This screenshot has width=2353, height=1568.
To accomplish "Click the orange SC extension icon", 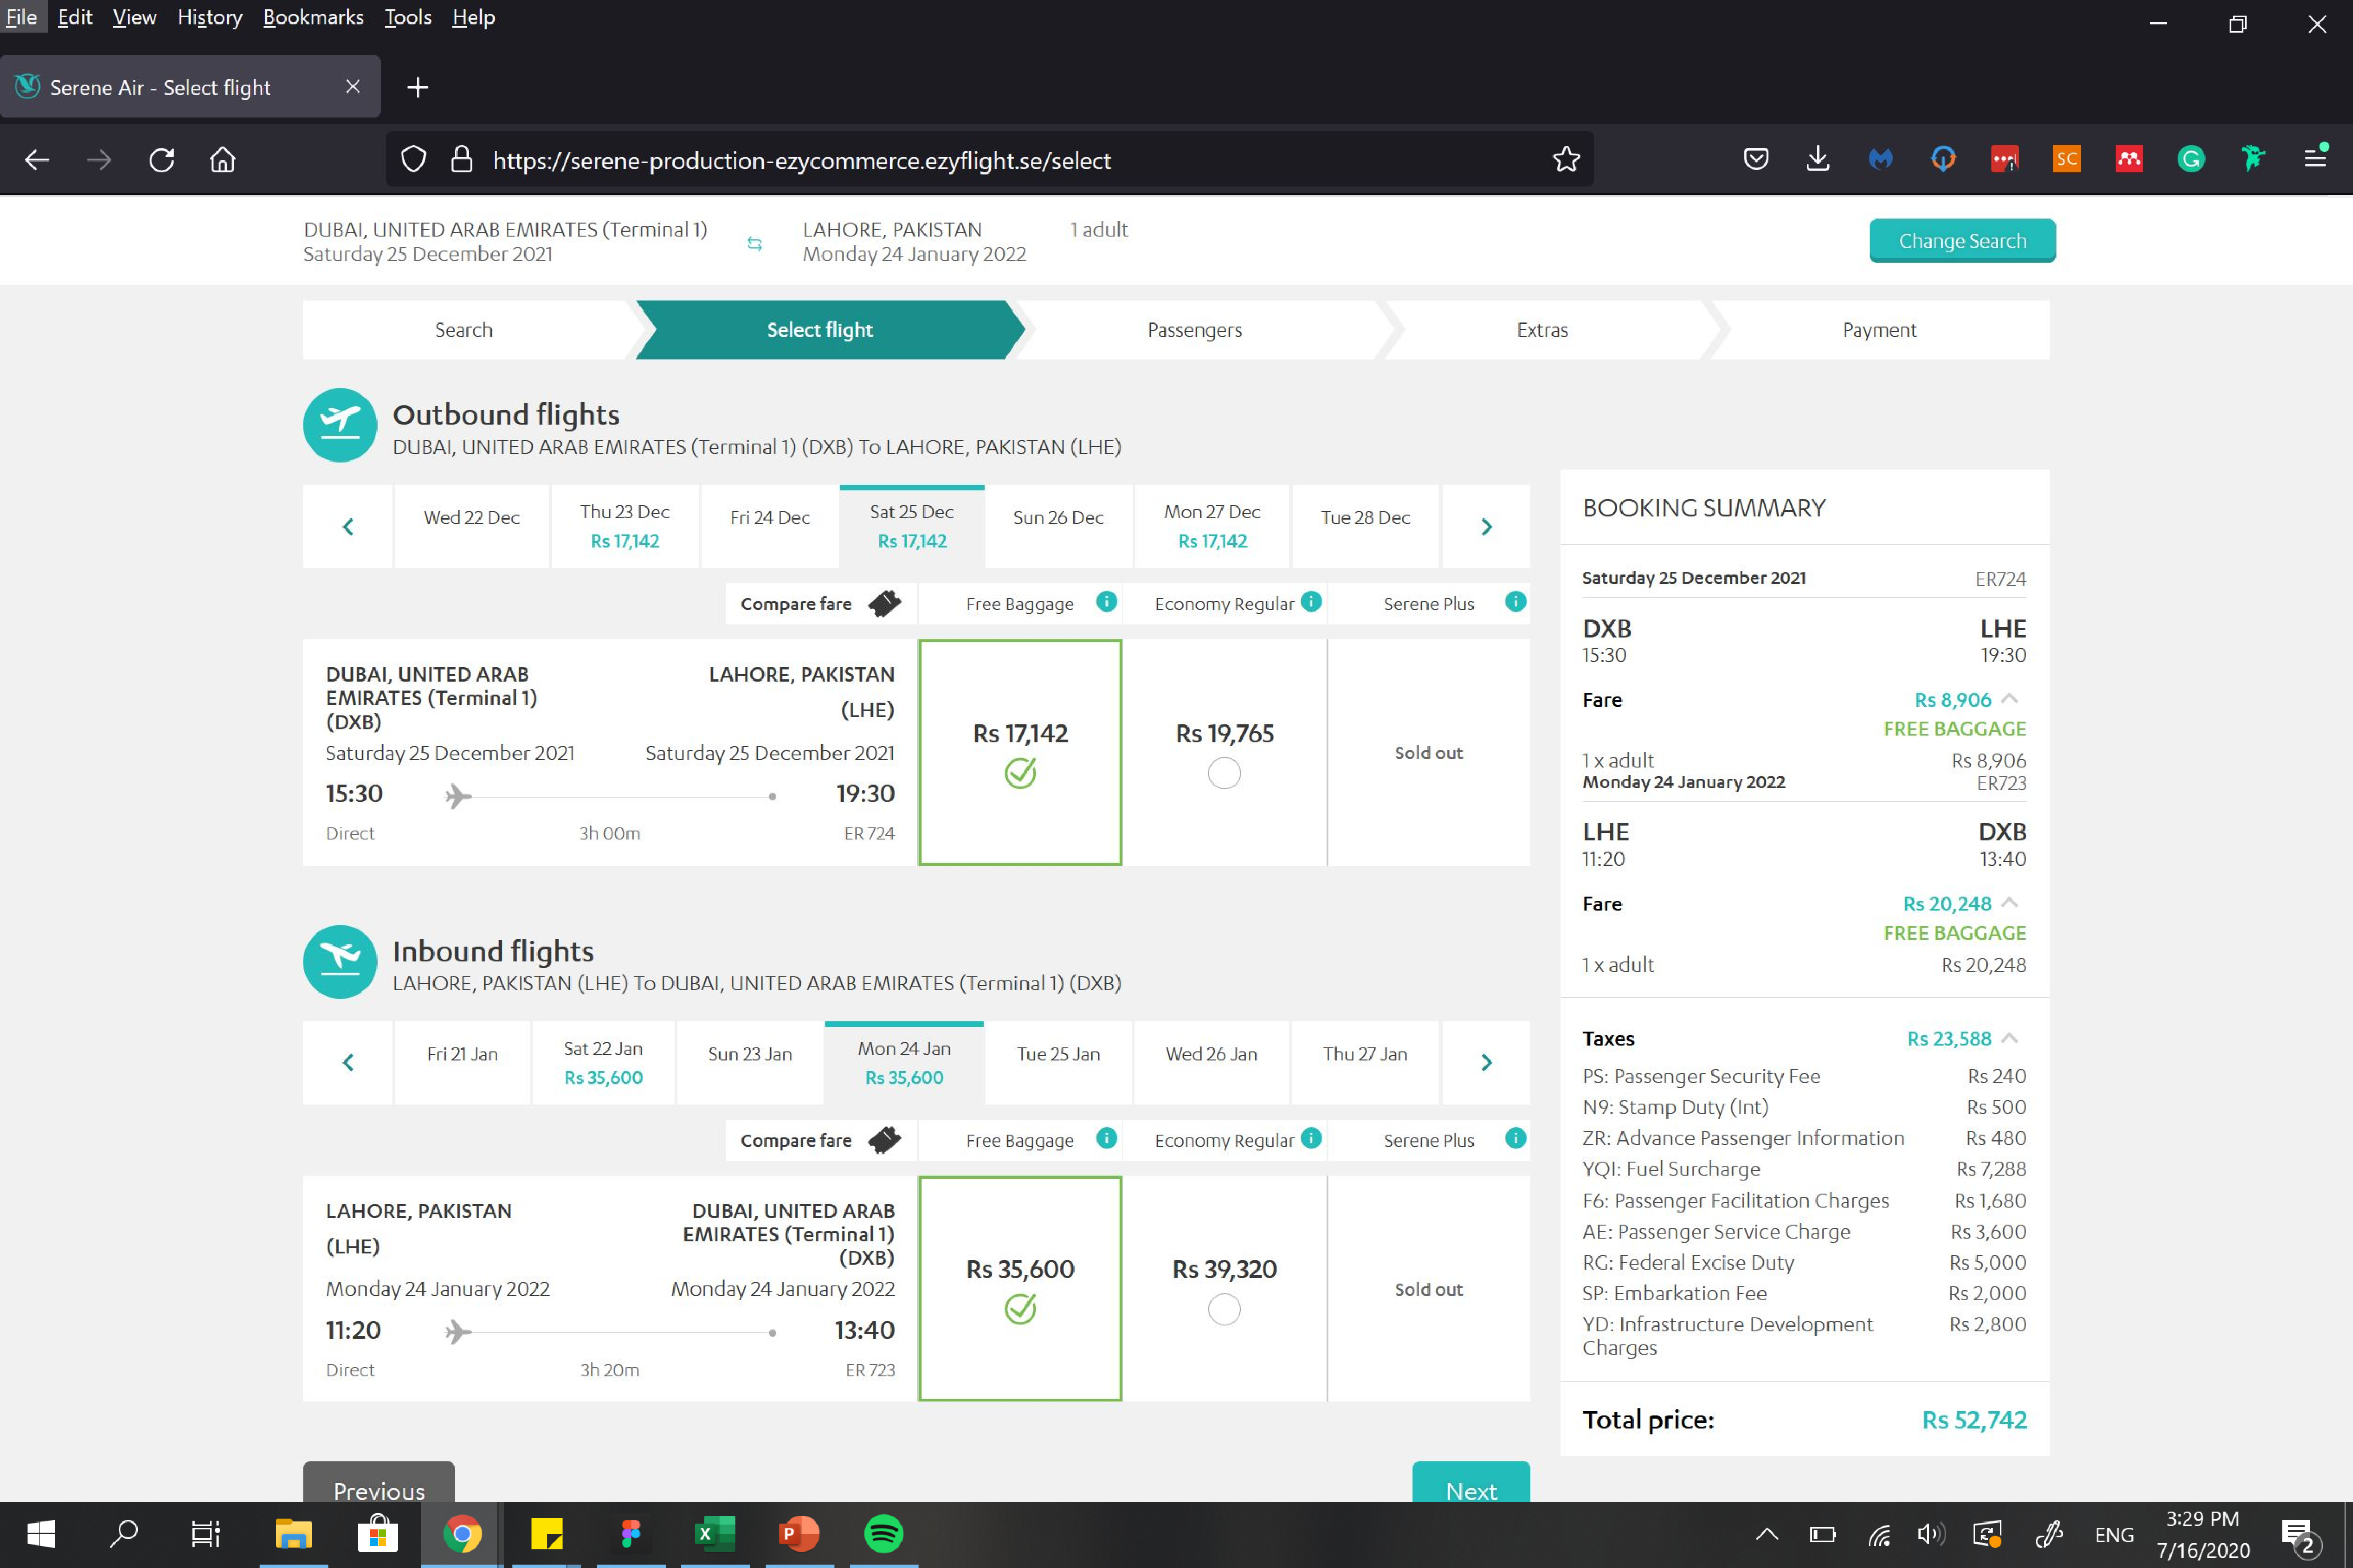I will tap(2067, 159).
